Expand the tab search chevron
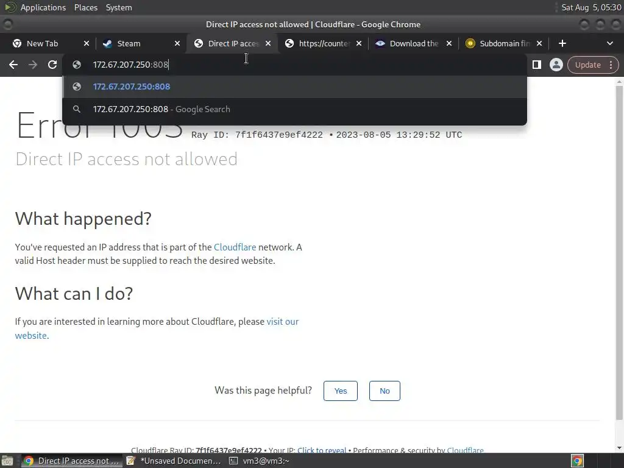 [x=609, y=43]
